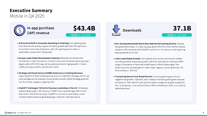Click the In-app purchase (IAP) revenue heading
Image resolution: width=207 pixels, height=116 pixels.
point(38,30)
